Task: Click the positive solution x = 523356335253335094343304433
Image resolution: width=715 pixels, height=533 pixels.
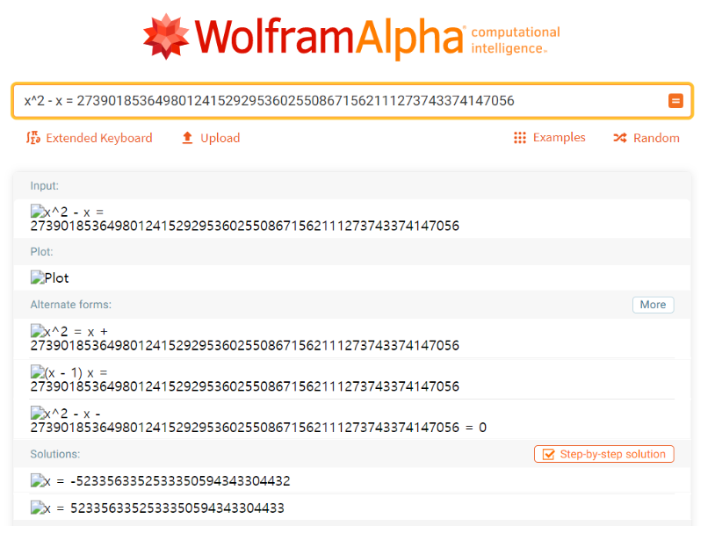Action: (157, 508)
